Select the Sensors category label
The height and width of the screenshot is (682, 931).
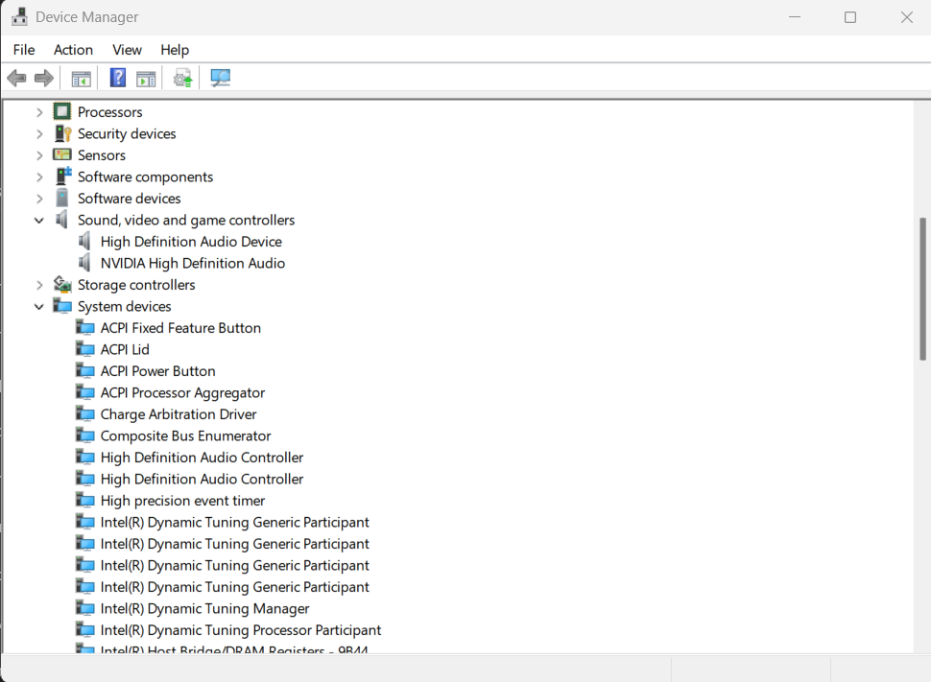(102, 155)
